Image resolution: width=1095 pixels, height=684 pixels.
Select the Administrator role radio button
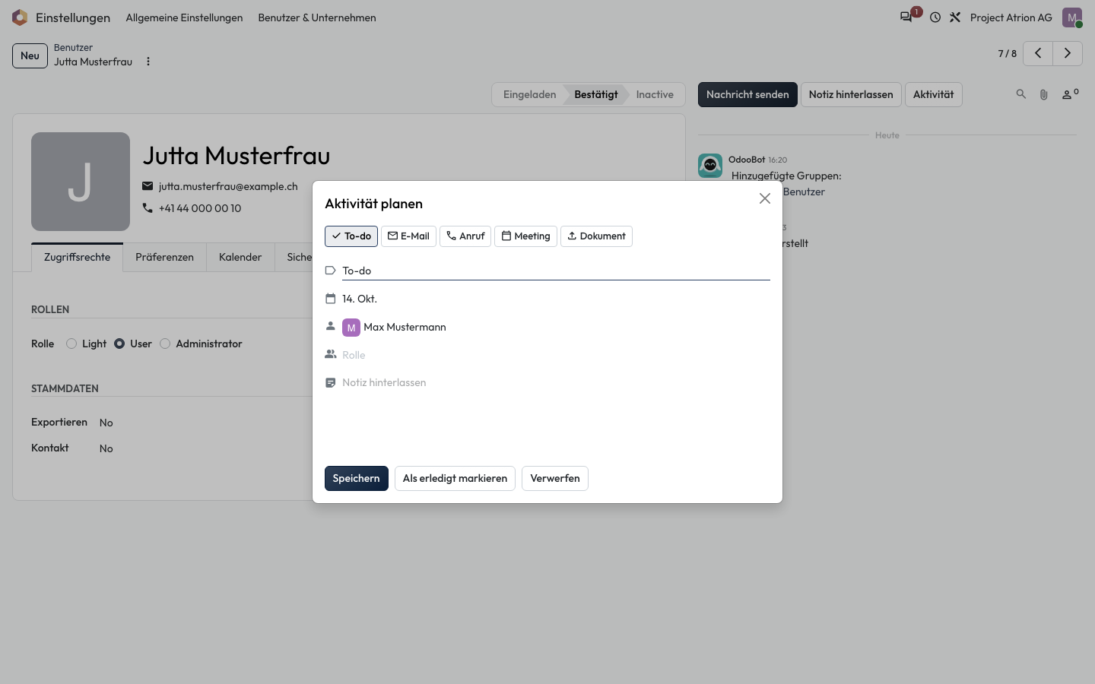(x=165, y=344)
